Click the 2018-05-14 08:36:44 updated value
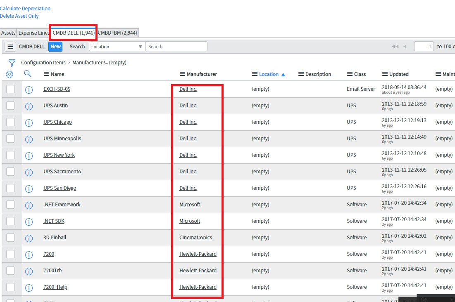Image resolution: width=455 pixels, height=302 pixels. 404,87
